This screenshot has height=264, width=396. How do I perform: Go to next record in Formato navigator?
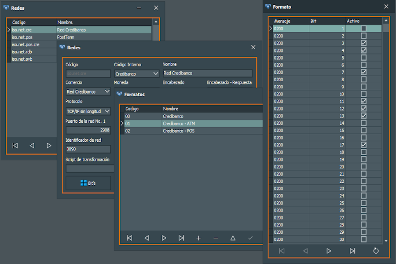(329, 251)
